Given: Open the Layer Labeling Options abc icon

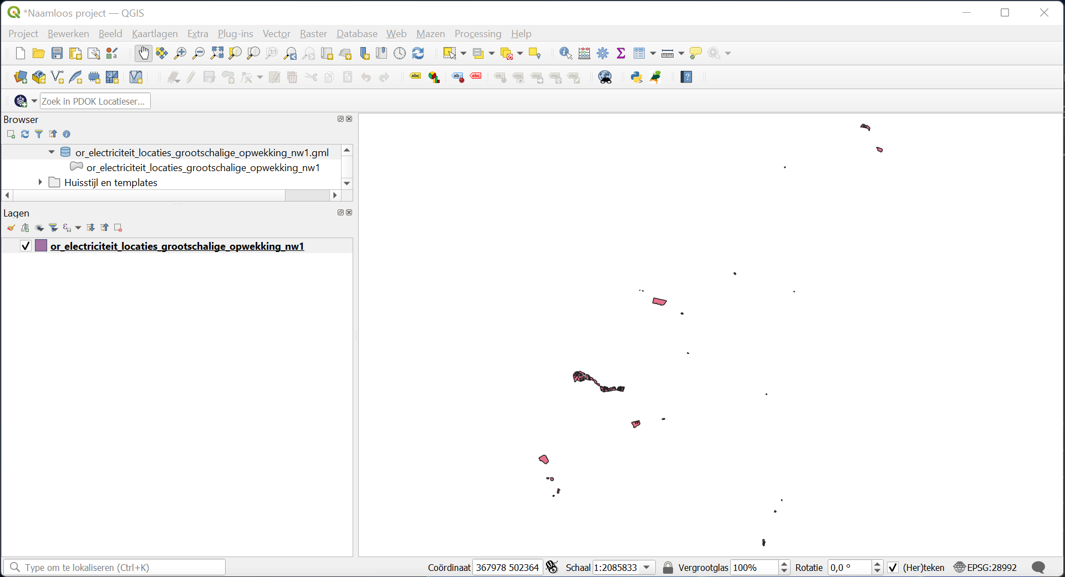Looking at the screenshot, I should tap(415, 77).
